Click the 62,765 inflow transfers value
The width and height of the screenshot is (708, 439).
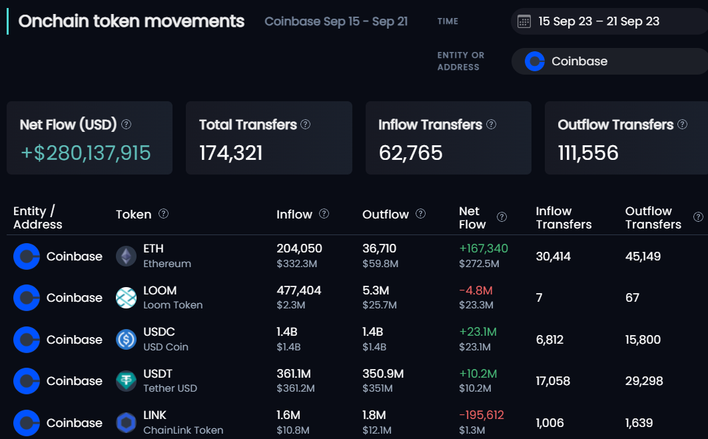(410, 153)
